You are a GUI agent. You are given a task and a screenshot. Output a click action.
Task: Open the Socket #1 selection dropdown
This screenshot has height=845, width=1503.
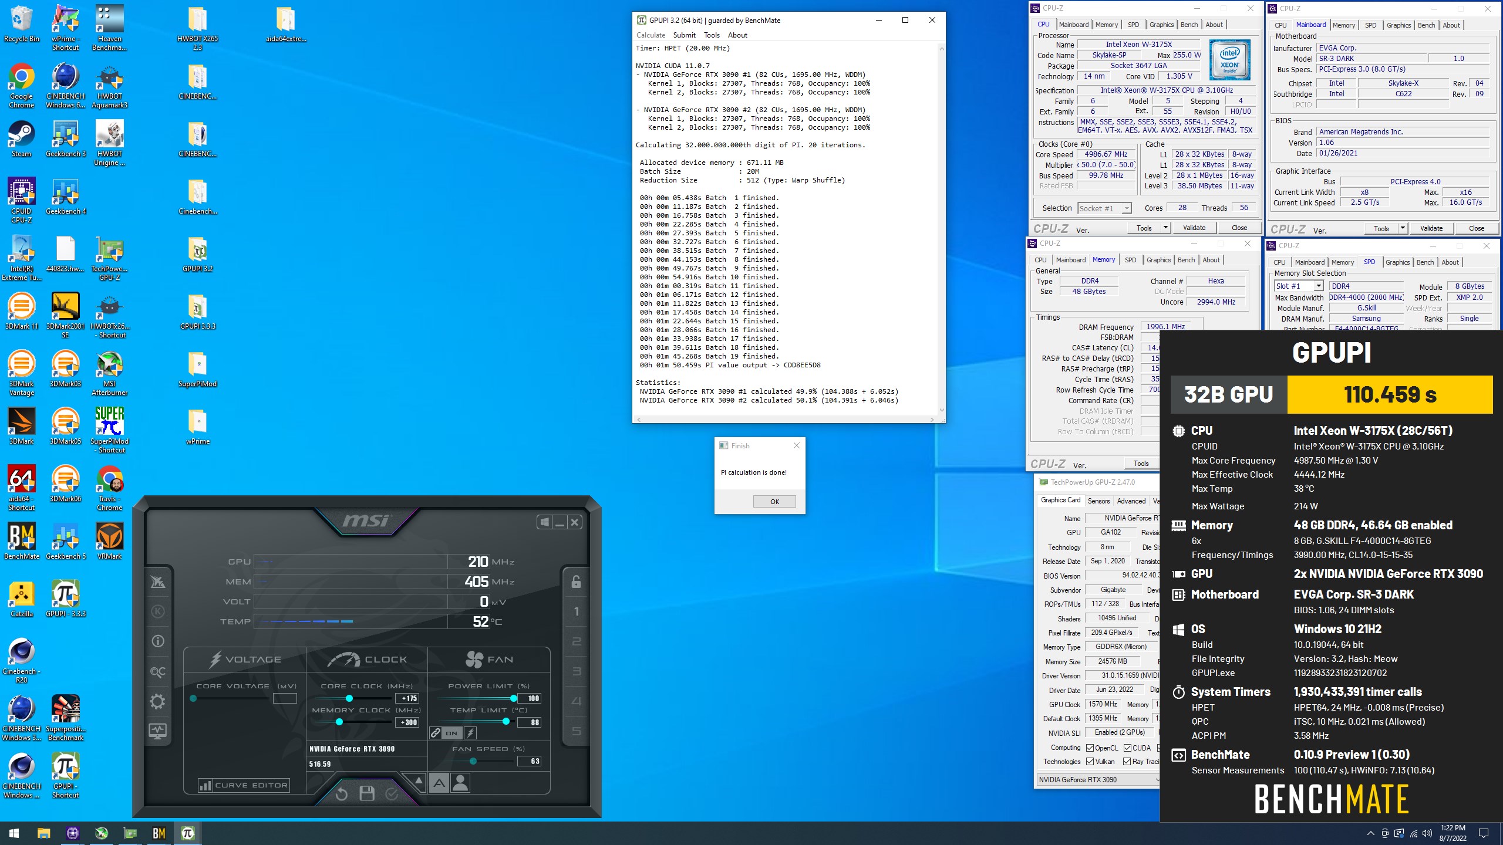pos(1127,208)
